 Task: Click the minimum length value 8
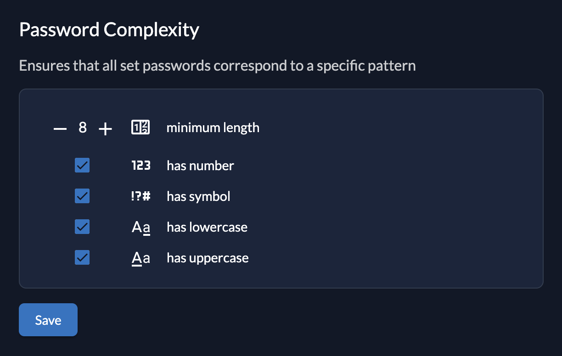(82, 128)
